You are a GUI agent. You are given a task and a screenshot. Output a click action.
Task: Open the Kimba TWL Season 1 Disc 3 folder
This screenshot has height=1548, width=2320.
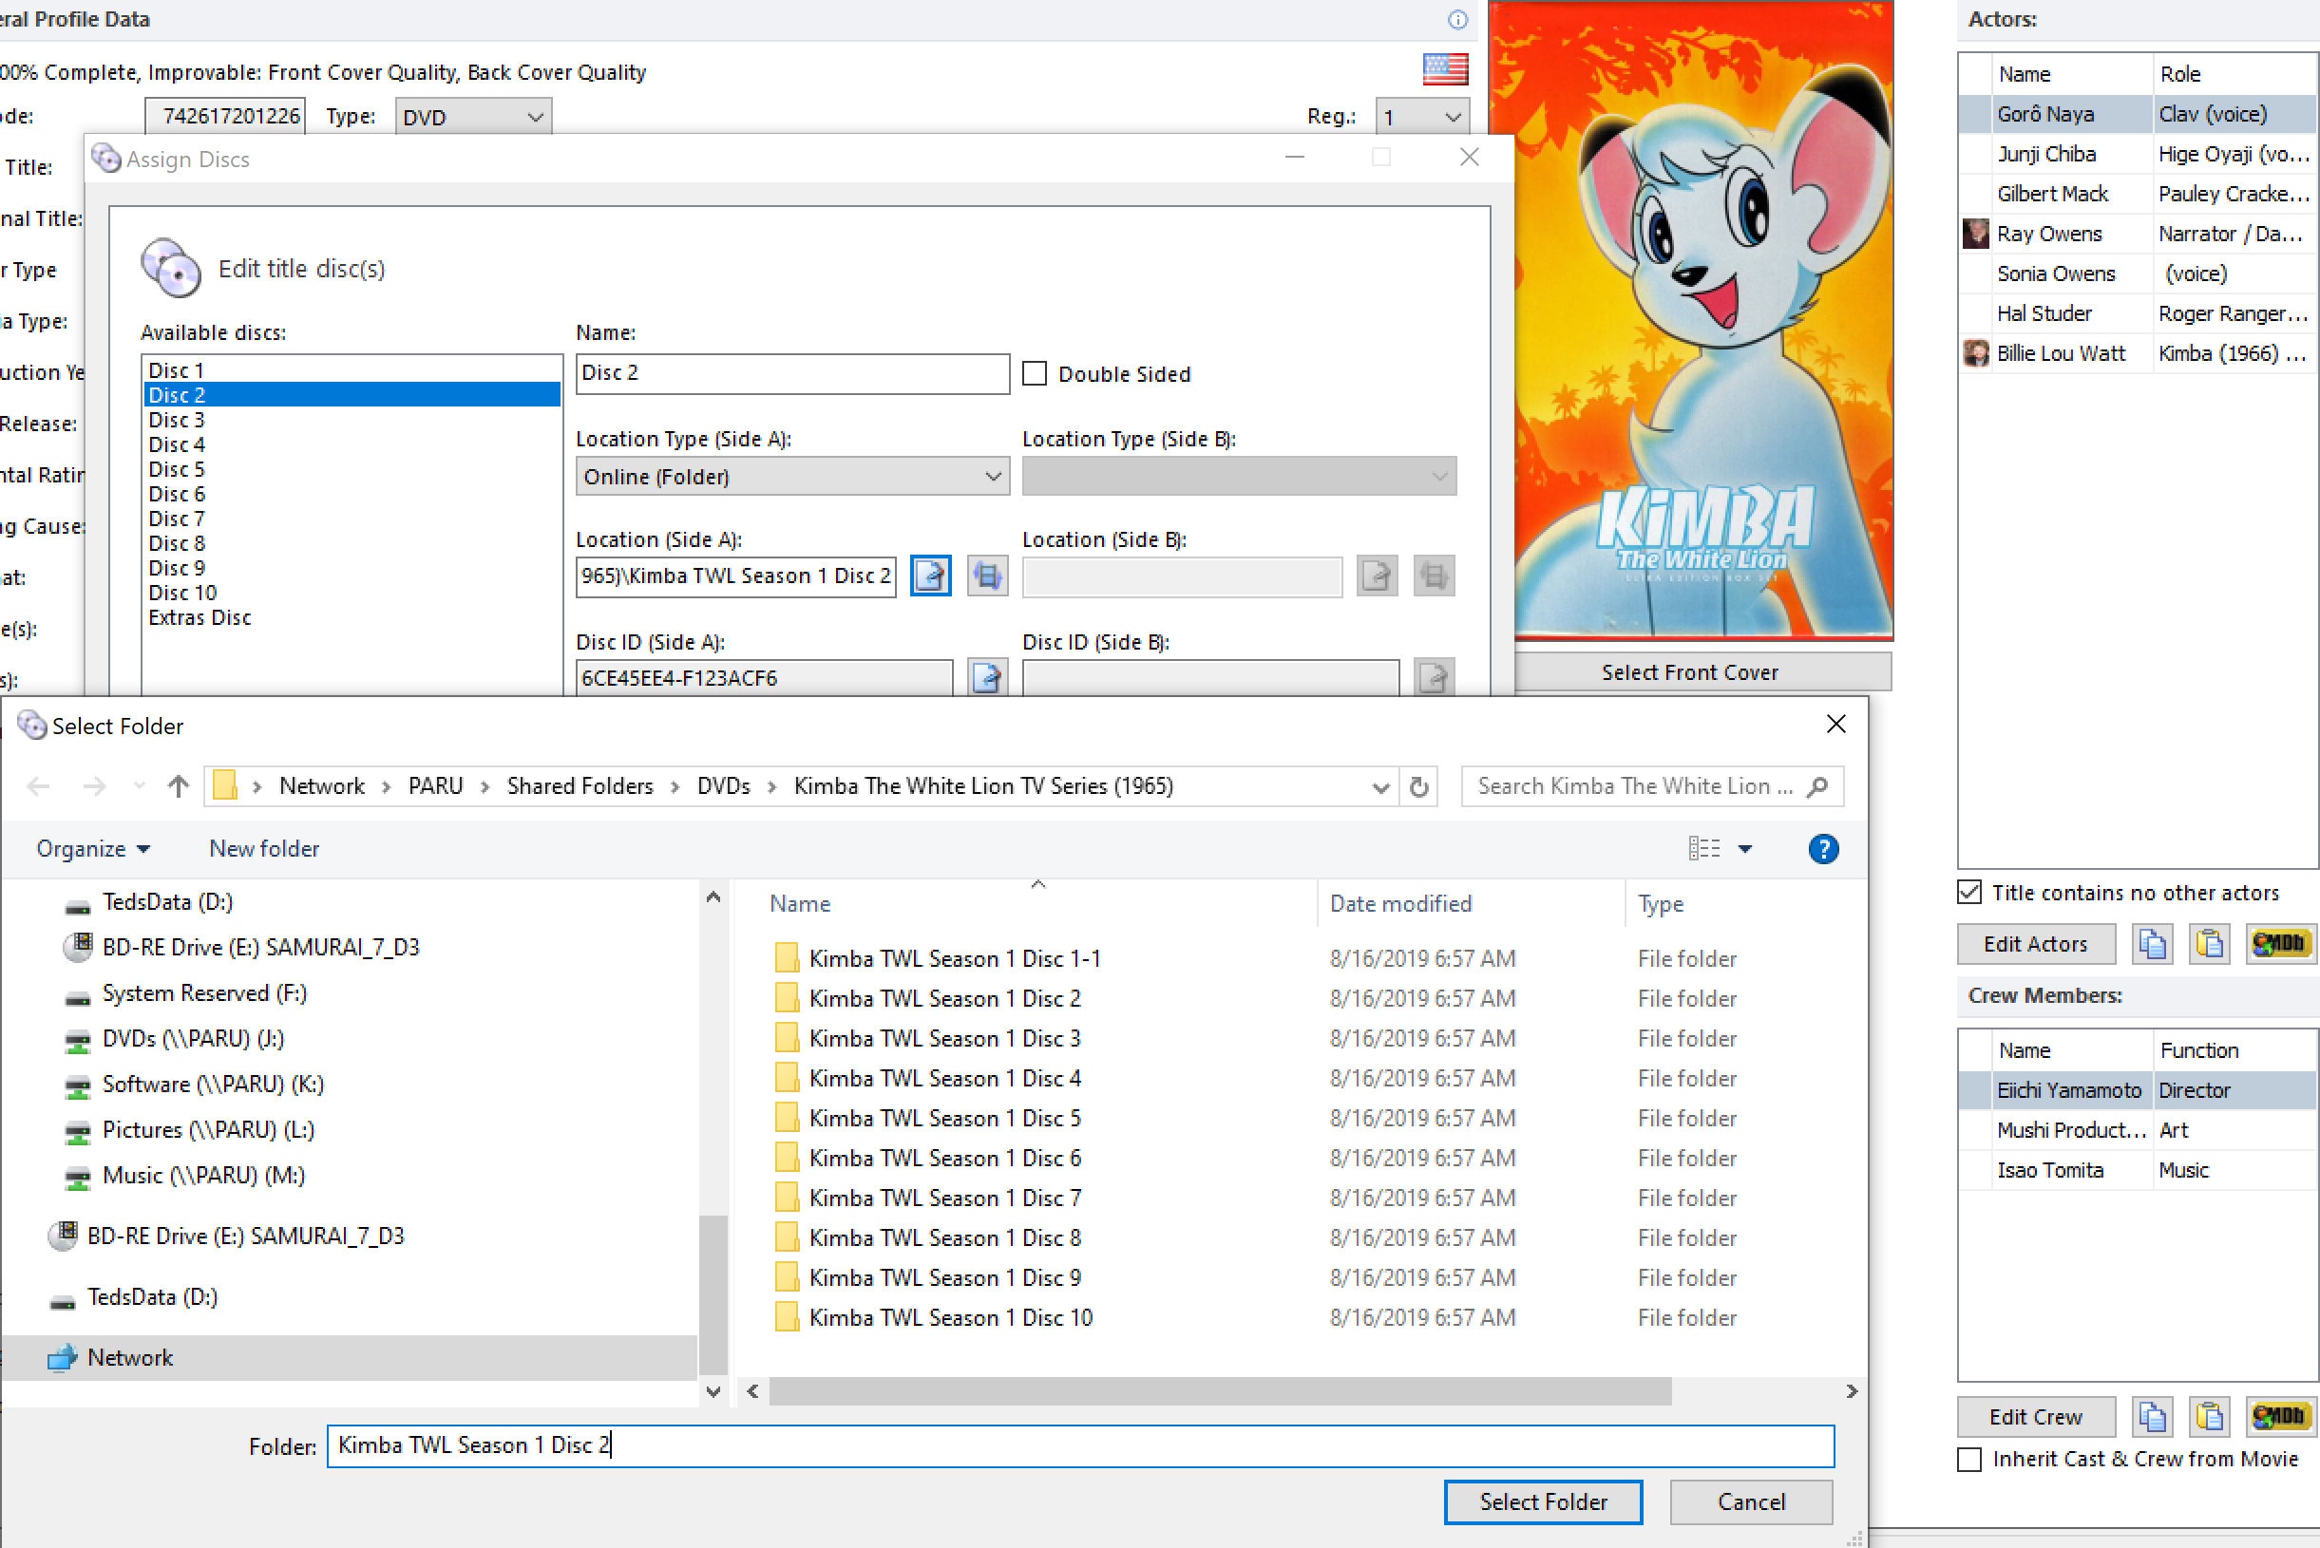(x=944, y=1039)
